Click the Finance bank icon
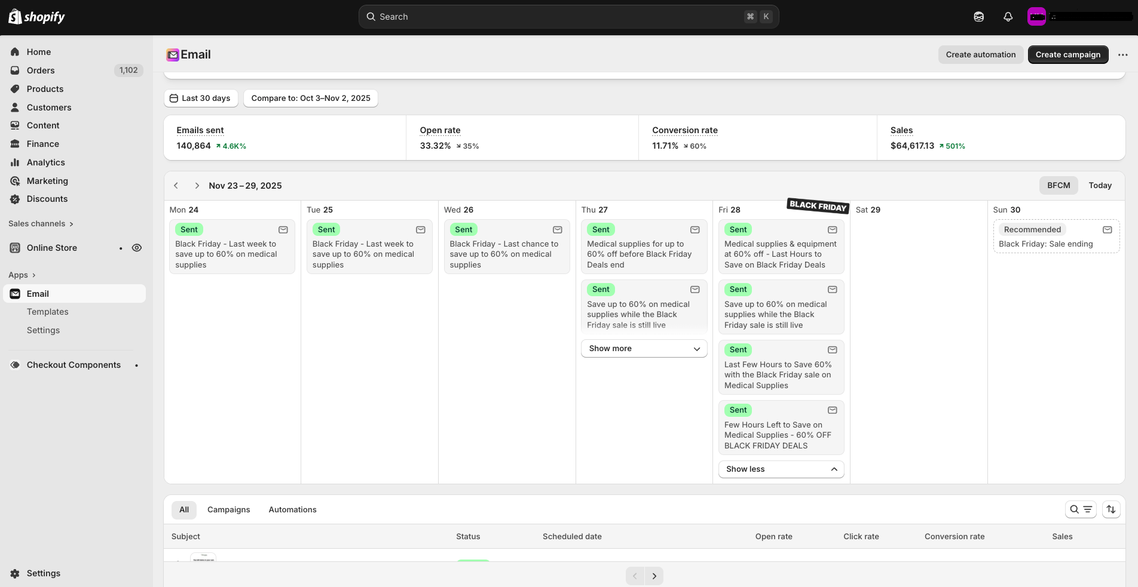 tap(15, 144)
